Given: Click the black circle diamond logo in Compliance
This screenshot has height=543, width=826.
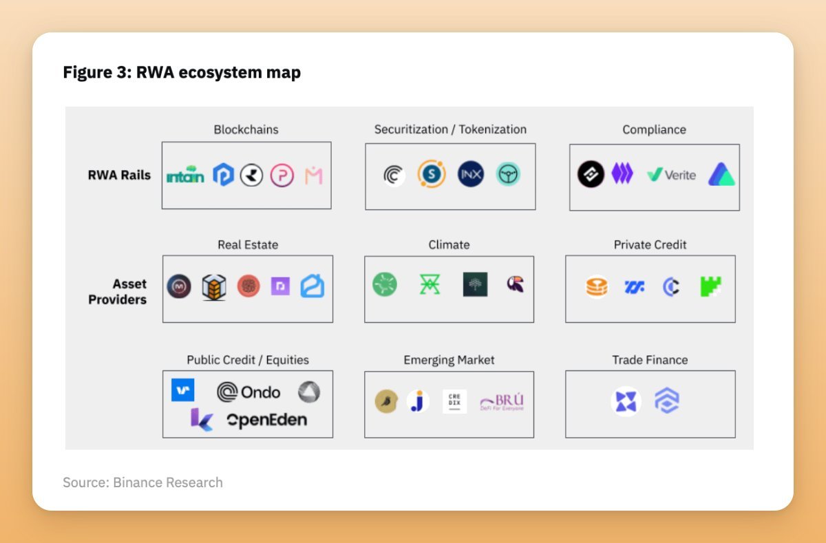Looking at the screenshot, I should point(591,175).
